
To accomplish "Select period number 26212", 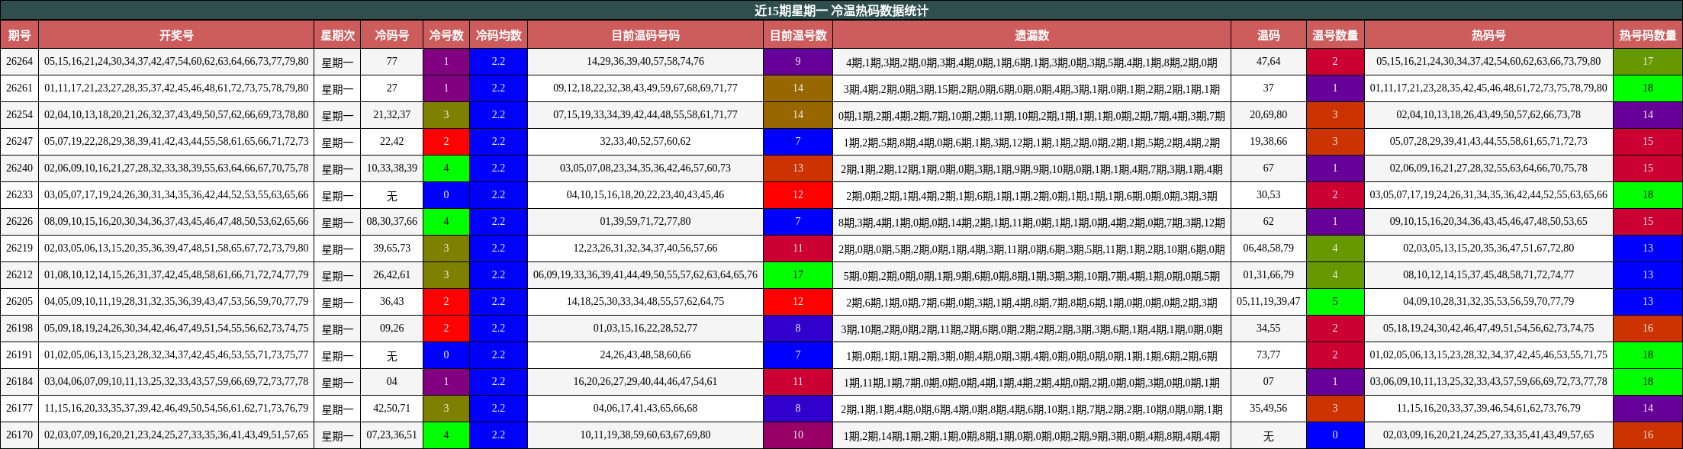I will click(19, 275).
